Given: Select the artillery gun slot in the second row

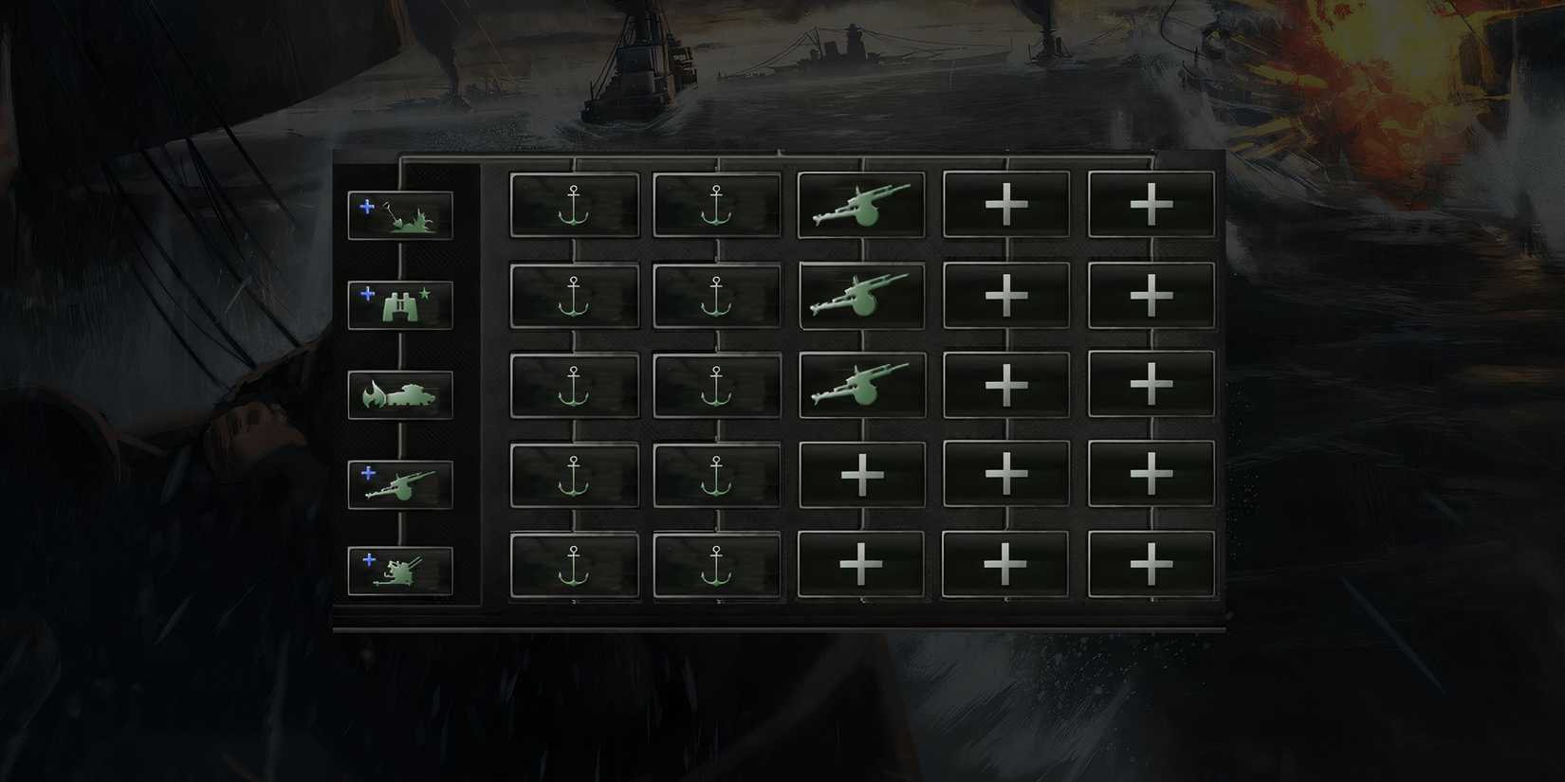Looking at the screenshot, I should (x=861, y=296).
